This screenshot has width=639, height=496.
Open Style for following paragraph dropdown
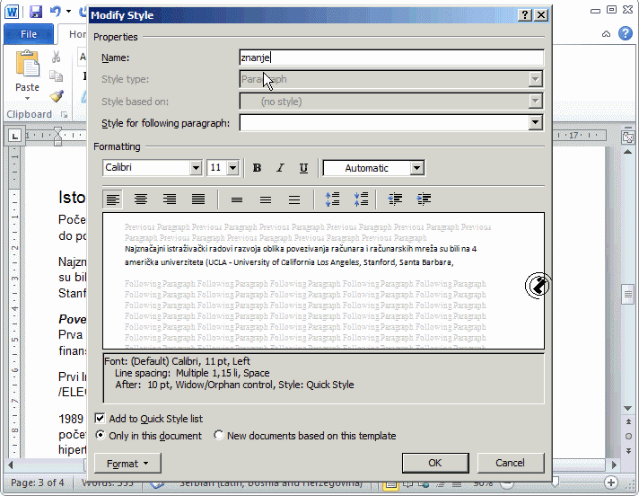[x=536, y=123]
